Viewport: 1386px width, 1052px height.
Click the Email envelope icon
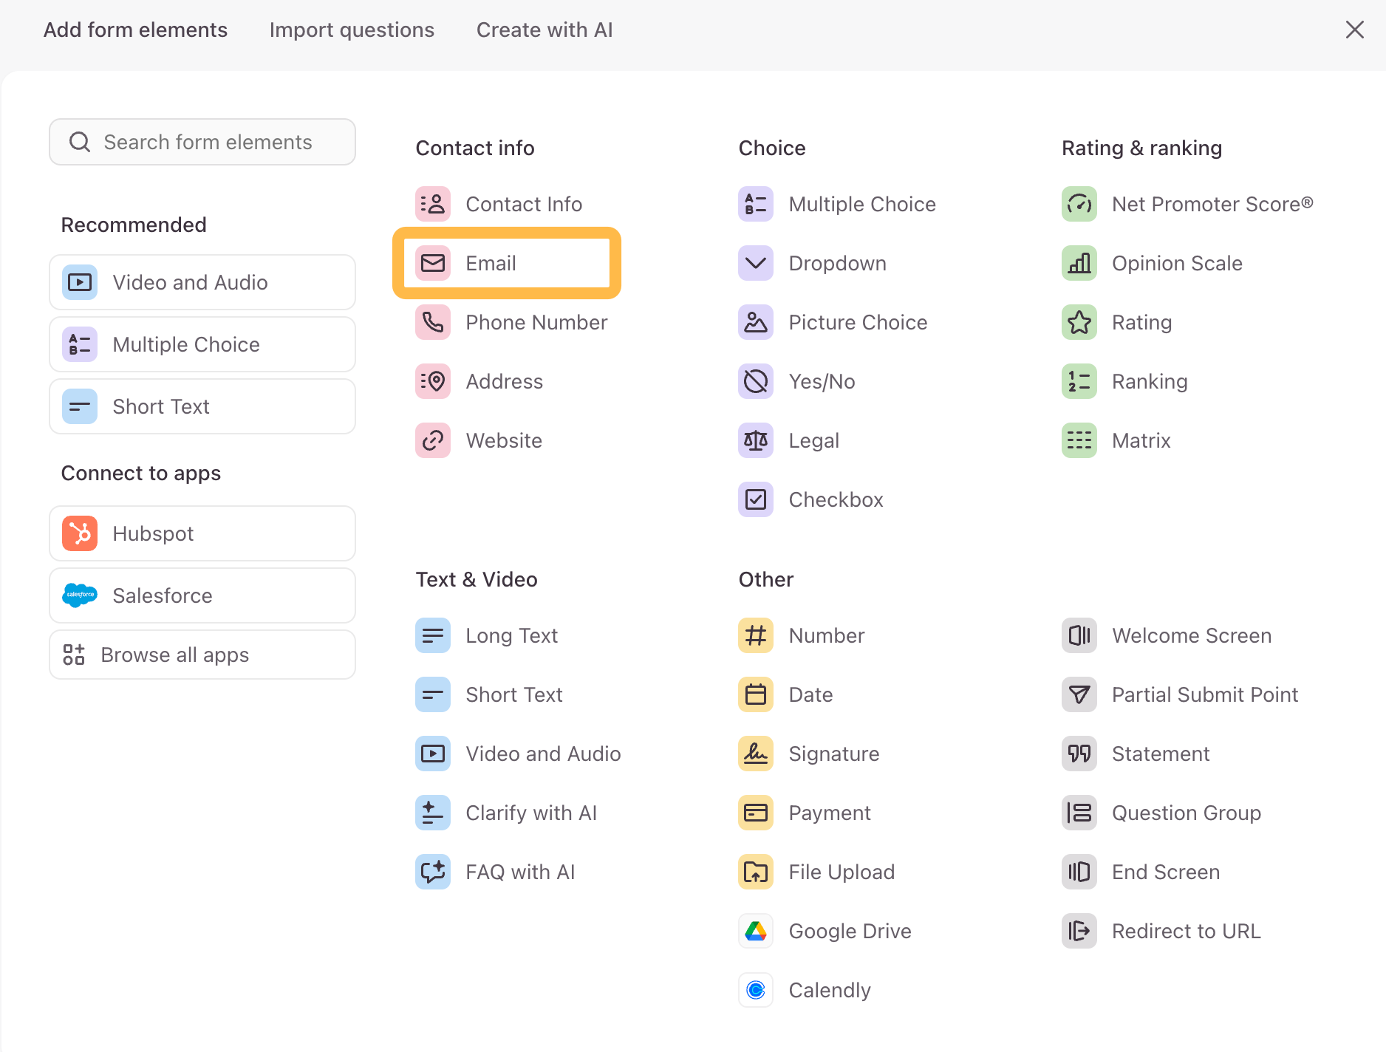point(433,263)
